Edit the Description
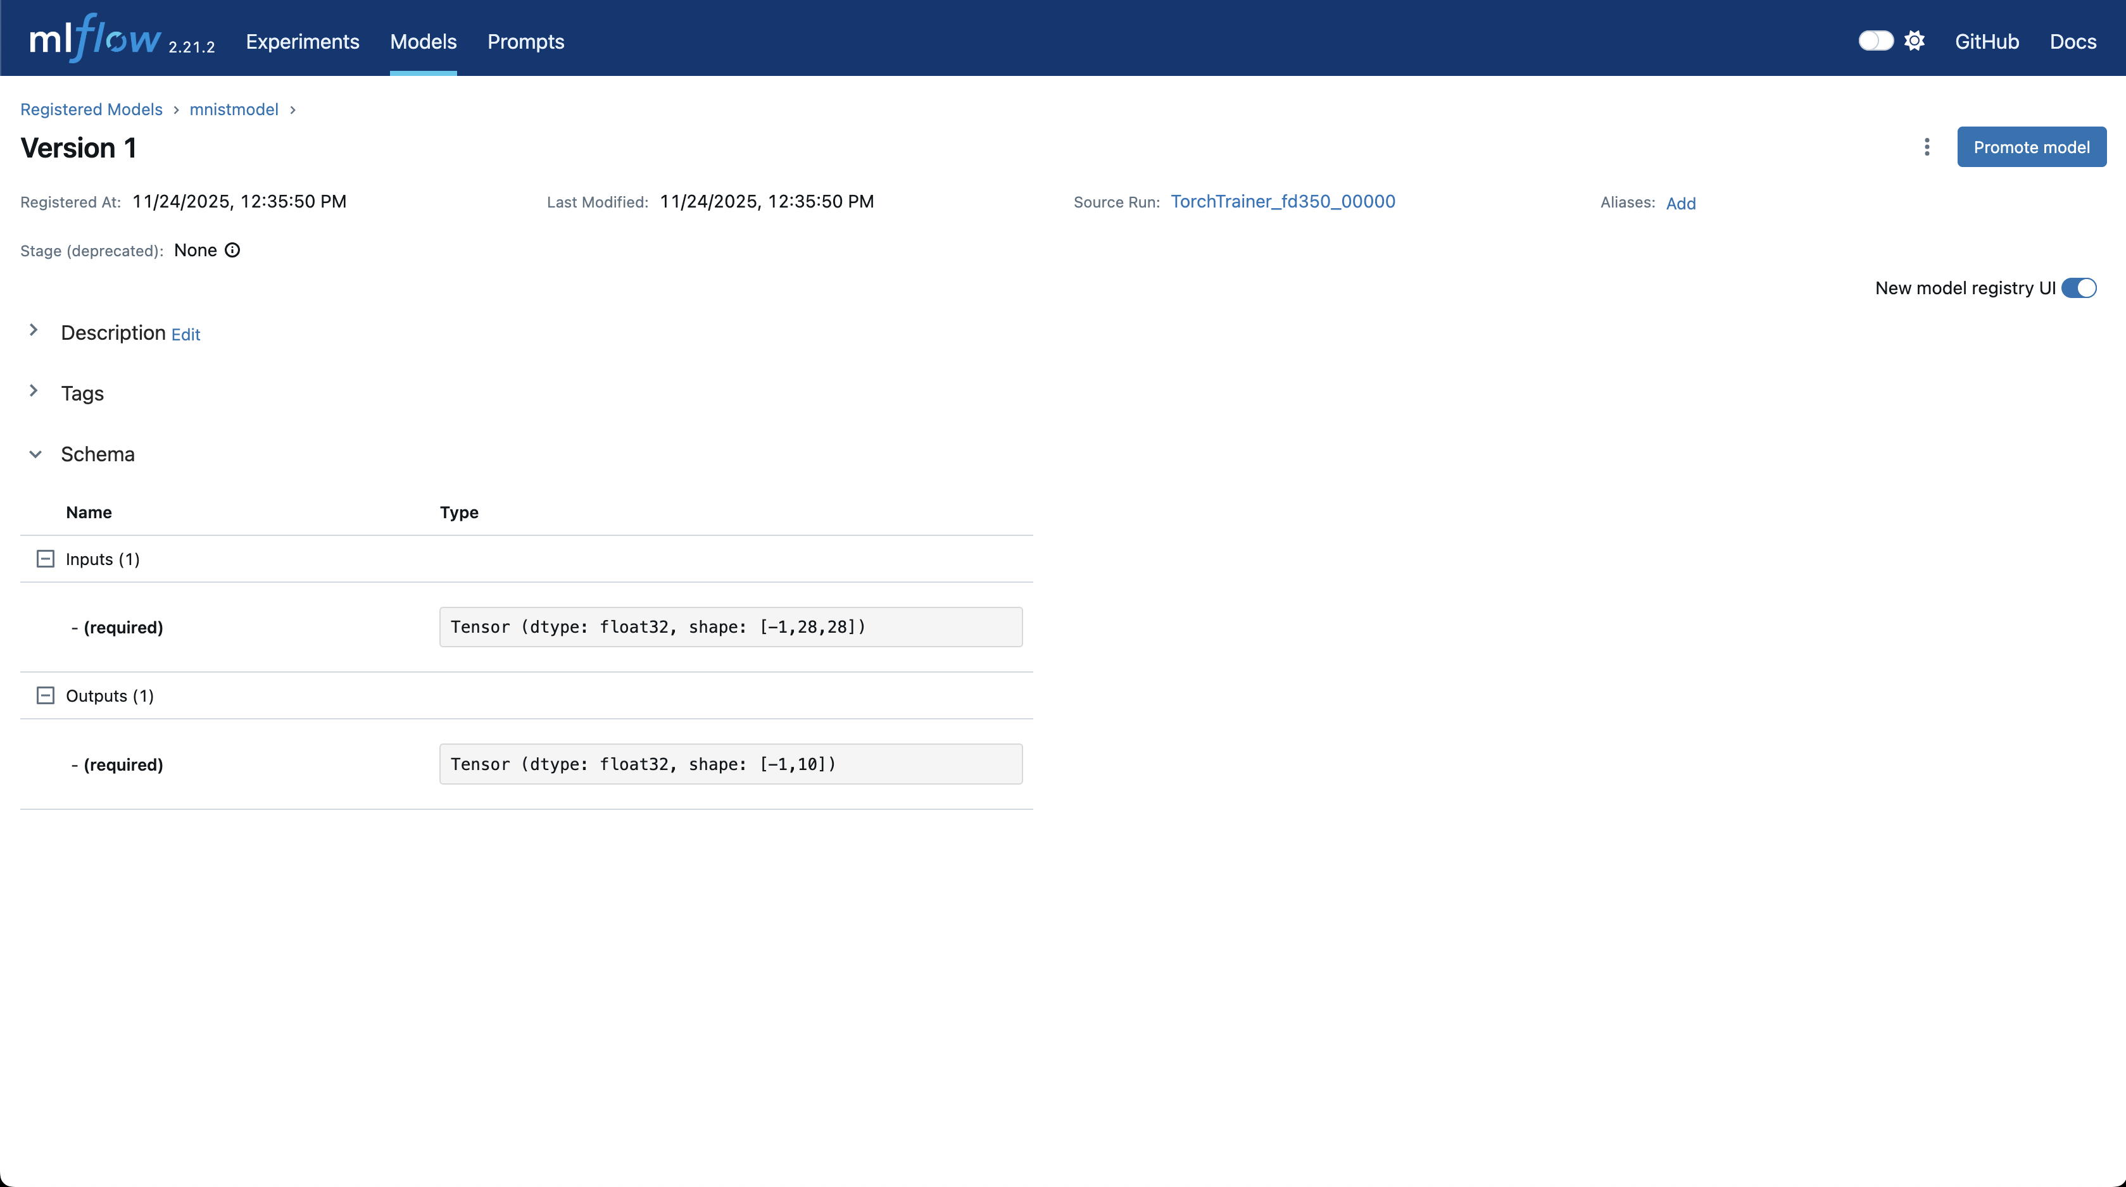Viewport: 2126px width, 1187px height. click(186, 334)
